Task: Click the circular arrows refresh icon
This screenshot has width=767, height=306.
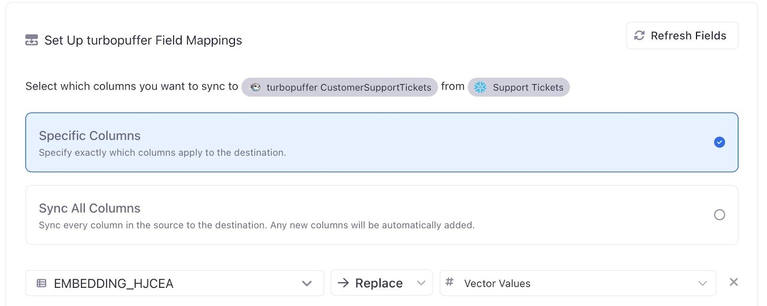Action: click(639, 35)
